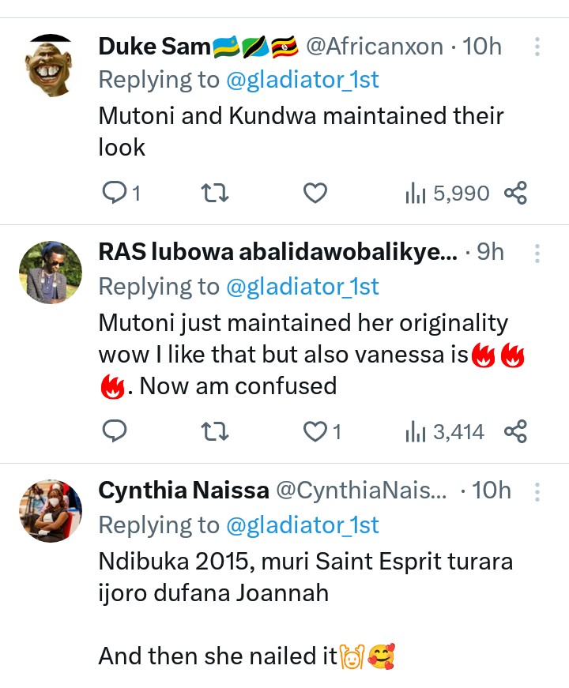Open Cynthia Naissa's display name

[x=183, y=491]
